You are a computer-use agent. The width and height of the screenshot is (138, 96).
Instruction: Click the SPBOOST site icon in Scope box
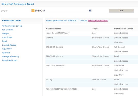33,11
